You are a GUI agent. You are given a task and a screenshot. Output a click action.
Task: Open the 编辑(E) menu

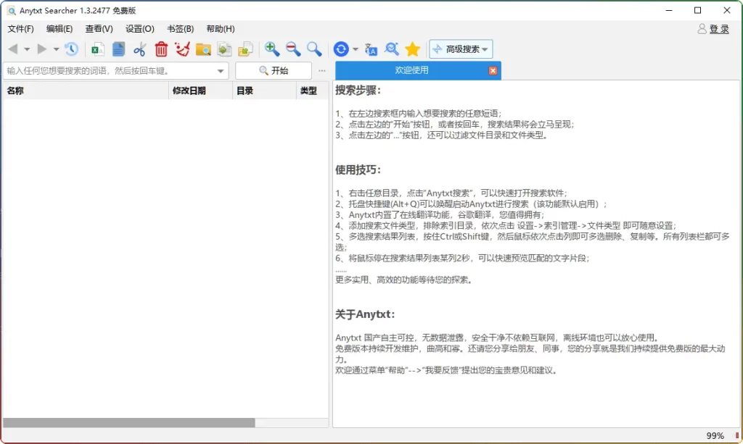pos(59,29)
